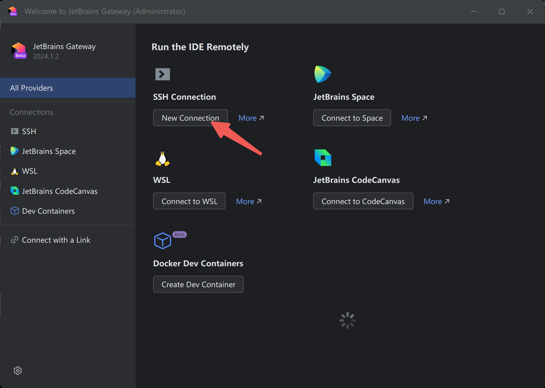Click the Docker Dev Containers heading
The width and height of the screenshot is (545, 388).
pos(198,263)
